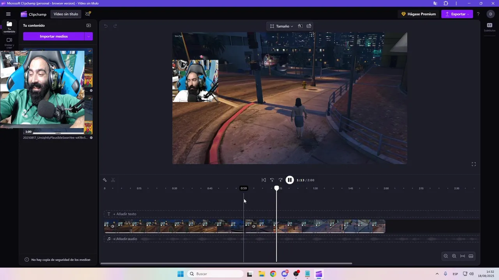Open the Clipchamp hamburger menu

[x=8, y=14]
